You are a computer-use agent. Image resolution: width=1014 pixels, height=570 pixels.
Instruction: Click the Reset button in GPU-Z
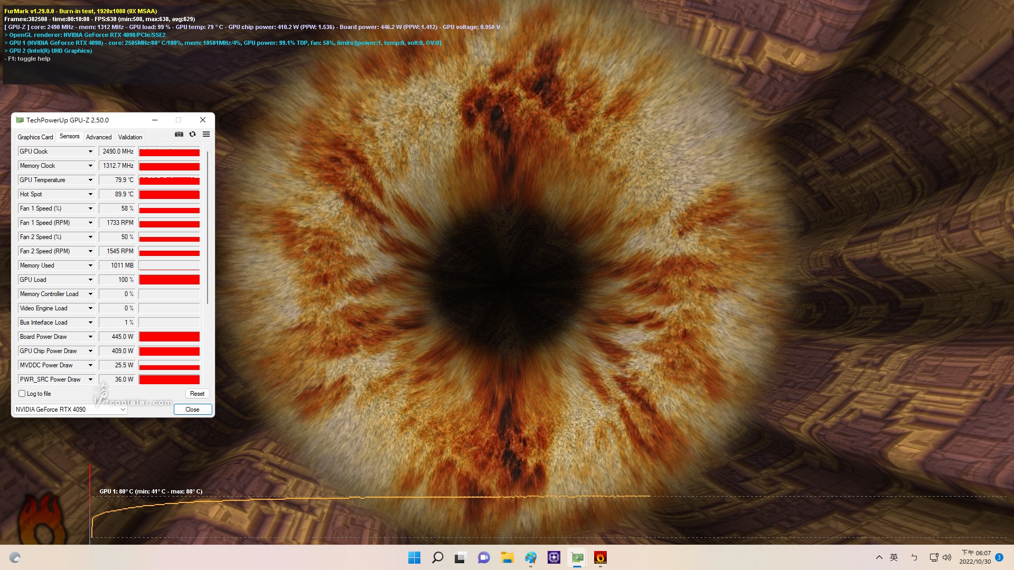pos(197,394)
